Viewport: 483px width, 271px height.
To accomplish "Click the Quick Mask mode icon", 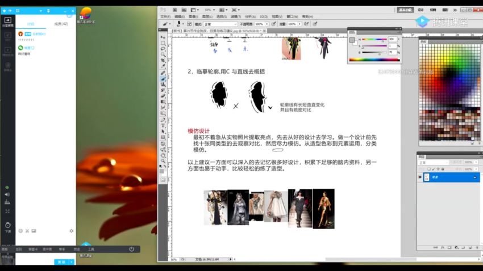I will (x=163, y=179).
